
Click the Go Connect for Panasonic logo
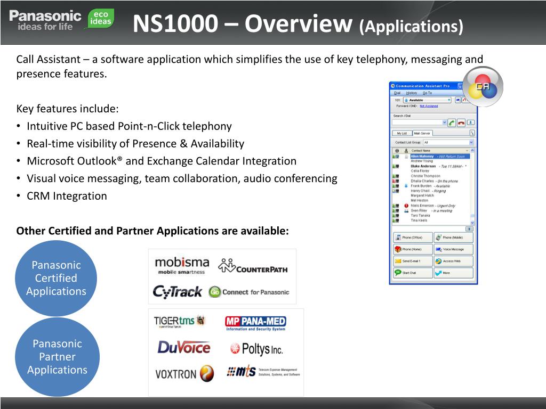point(248,292)
